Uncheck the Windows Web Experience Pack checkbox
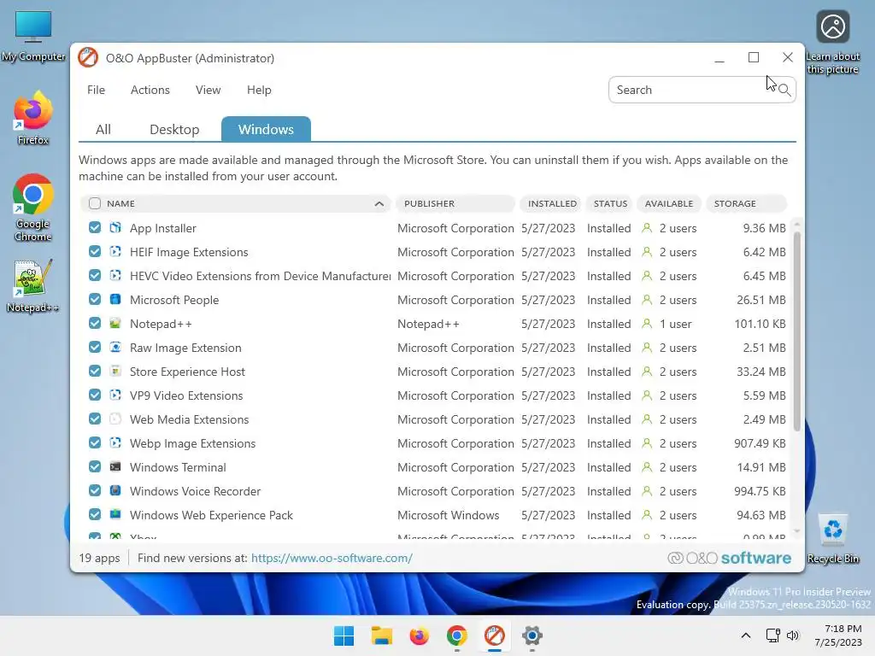Image resolution: width=875 pixels, height=656 pixels. click(x=95, y=514)
